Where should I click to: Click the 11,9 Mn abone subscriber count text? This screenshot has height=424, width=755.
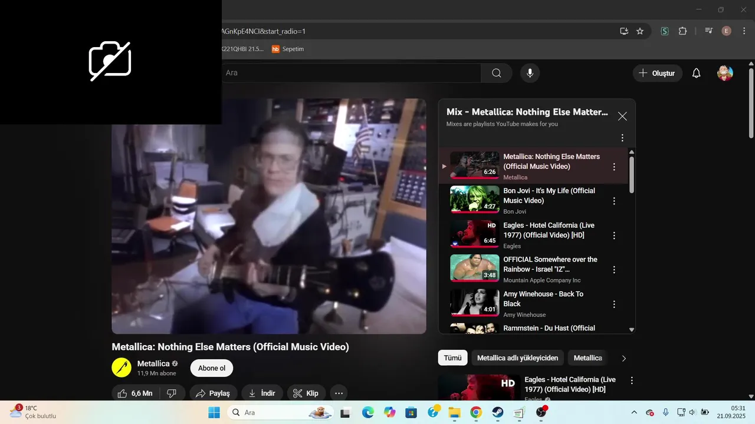coord(157,373)
